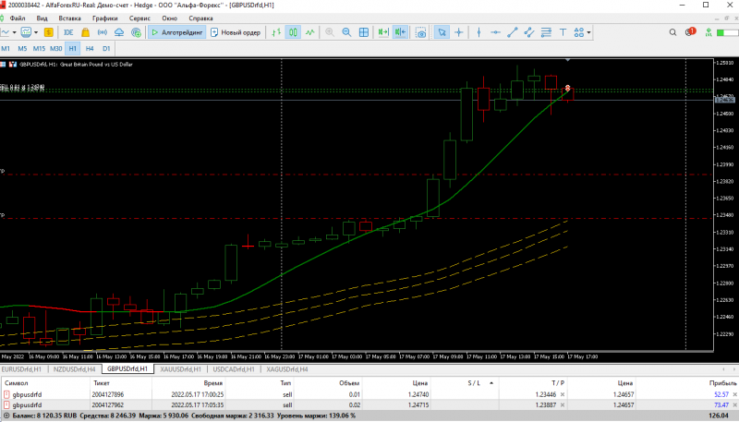Sort positions by Прибыль column header
Screen dimensions: 739x422
722,383
